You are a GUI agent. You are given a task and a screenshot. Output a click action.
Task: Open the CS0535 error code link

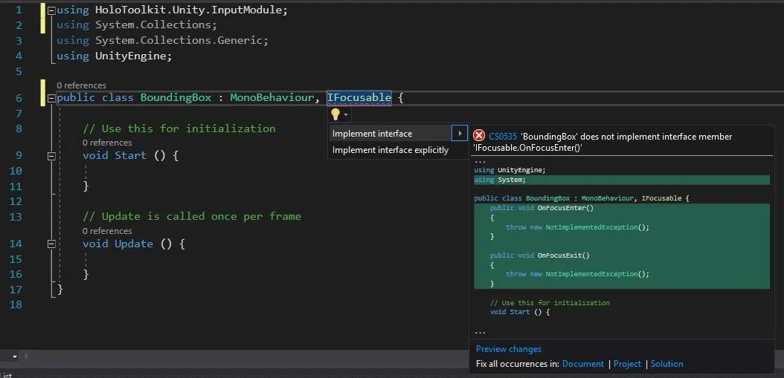click(503, 137)
